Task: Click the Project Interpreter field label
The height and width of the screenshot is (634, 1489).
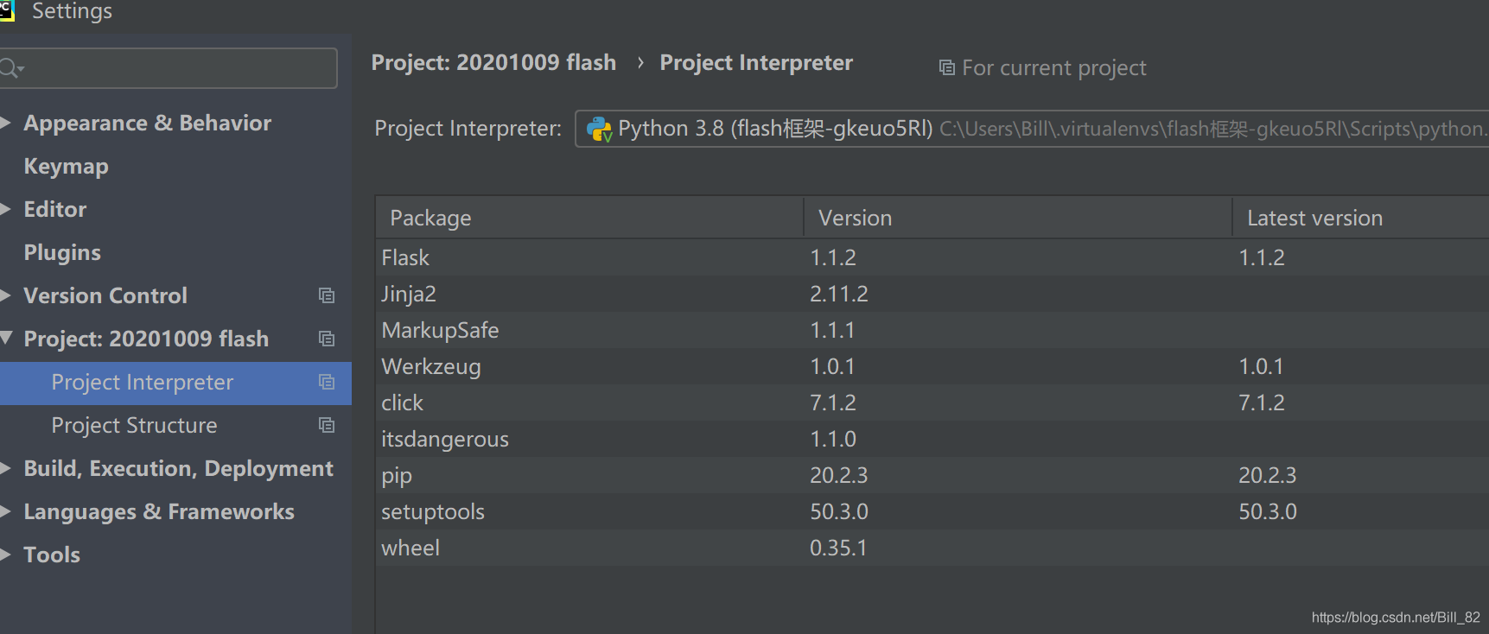Action: [x=468, y=129]
